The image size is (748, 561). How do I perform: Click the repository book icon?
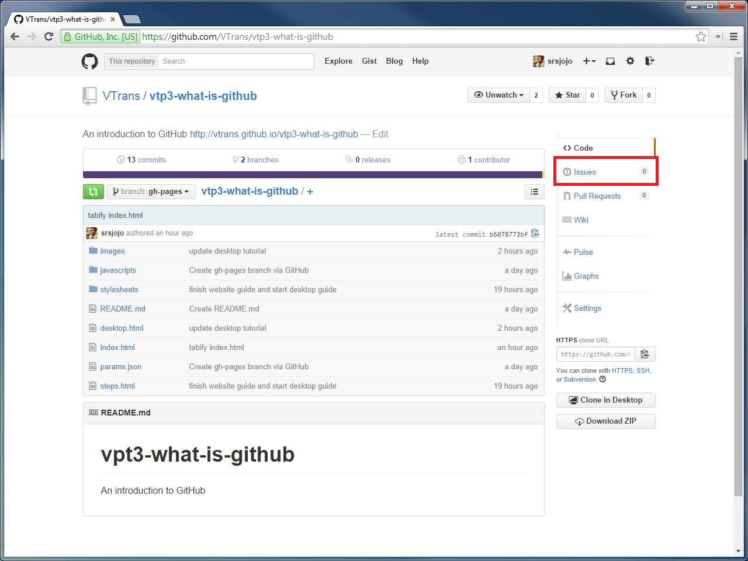[x=89, y=96]
